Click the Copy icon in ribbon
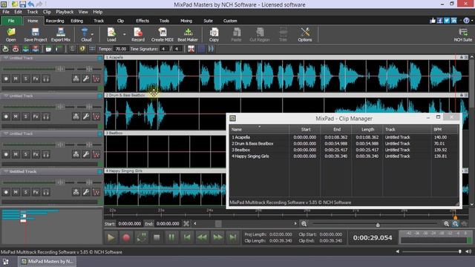This screenshot has width=475, height=267. pos(214,35)
